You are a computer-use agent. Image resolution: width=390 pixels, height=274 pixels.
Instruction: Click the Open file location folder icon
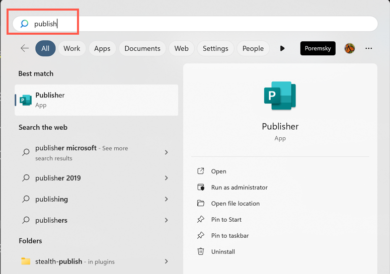[x=201, y=203]
